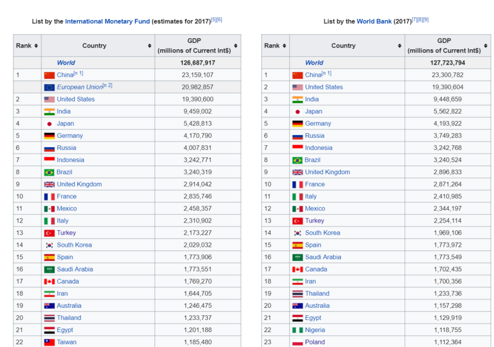Open World link in IMF table
Screen dimensions: 494x347
coord(66,63)
